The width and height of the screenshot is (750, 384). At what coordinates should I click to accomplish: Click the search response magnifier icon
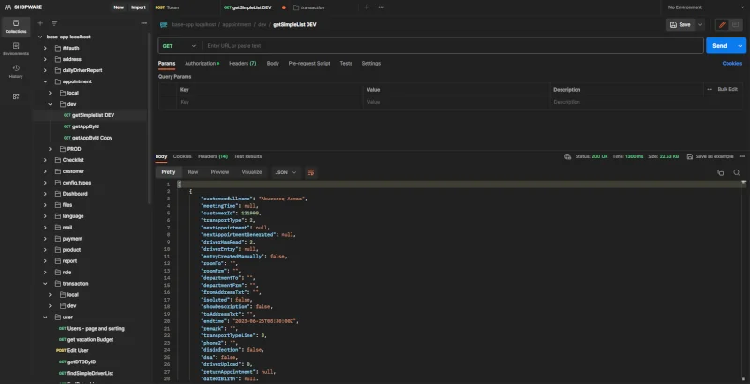pos(737,172)
